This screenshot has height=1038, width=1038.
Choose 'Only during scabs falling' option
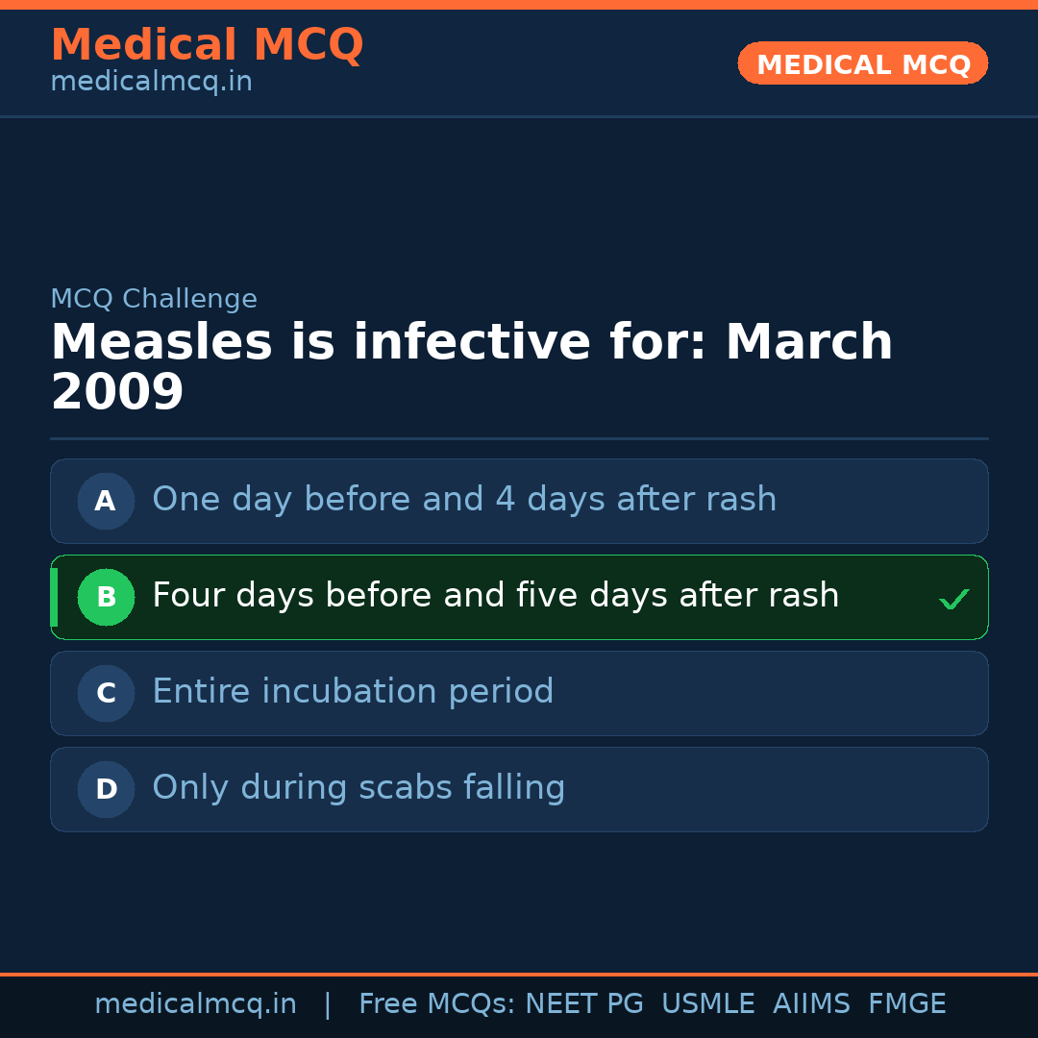tap(358, 788)
